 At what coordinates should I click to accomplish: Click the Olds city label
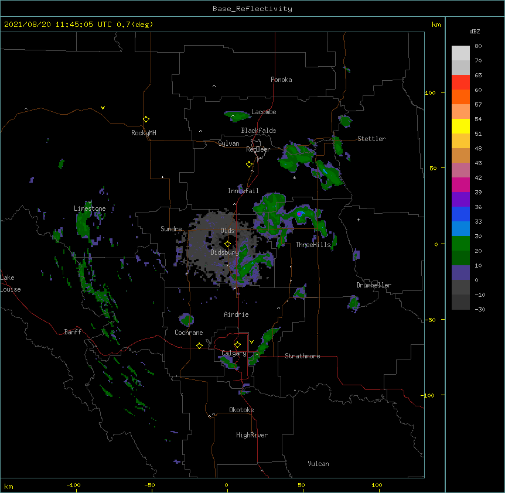[x=227, y=231]
